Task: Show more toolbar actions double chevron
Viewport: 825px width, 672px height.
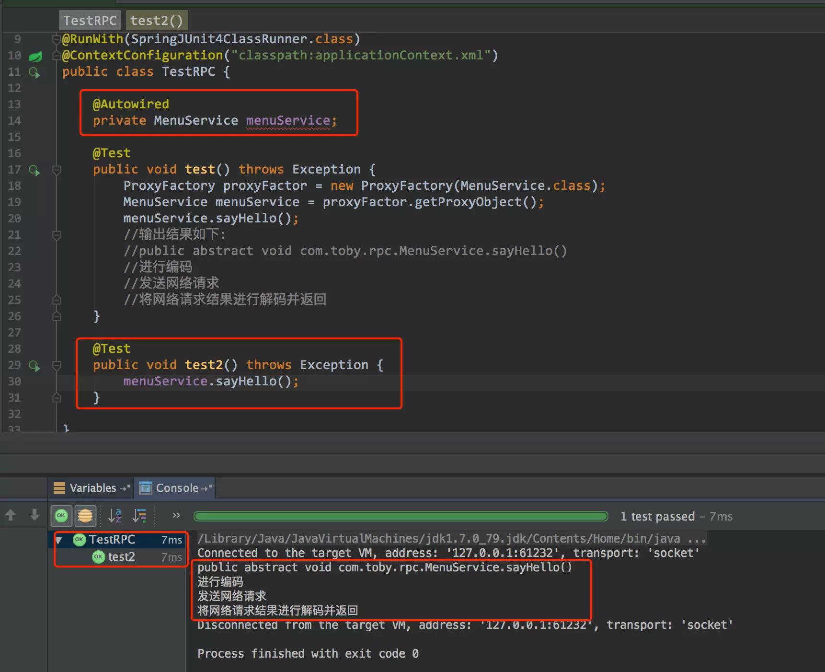Action: click(x=176, y=515)
